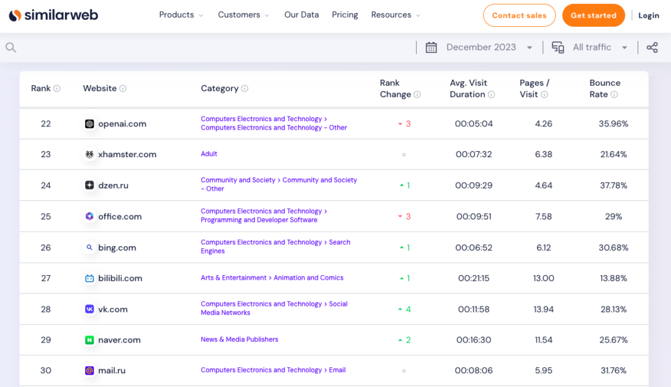Screen dimensions: 671x387
Task: Click the office.com favicon
Action: point(89,216)
